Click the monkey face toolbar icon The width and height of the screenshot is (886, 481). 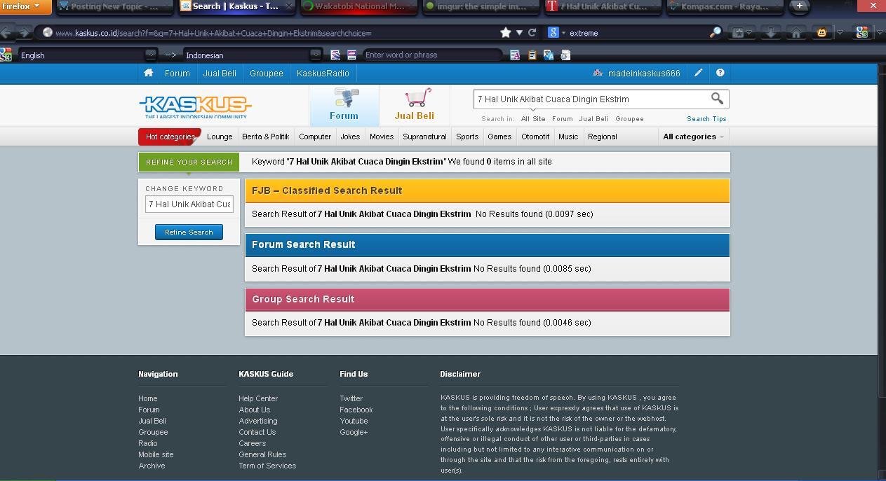pyautogui.click(x=821, y=32)
